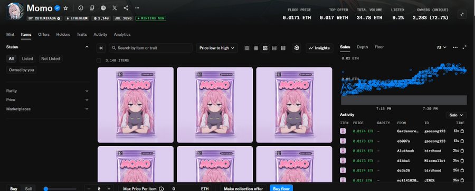Increase sweep quantity with plus button
This screenshot has height=191, width=475.
tap(109, 188)
